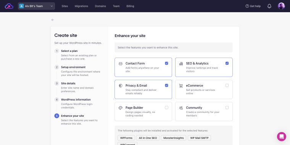Click the Privacy & Email card title
Screen dimensions: 290x145
(x=136, y=85)
